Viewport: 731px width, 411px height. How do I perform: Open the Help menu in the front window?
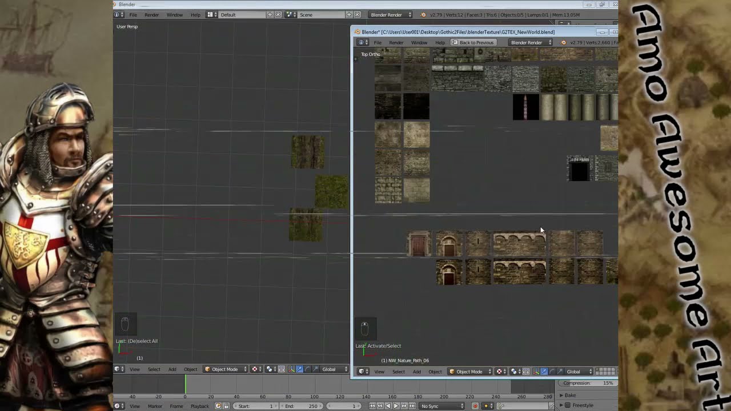coord(440,42)
